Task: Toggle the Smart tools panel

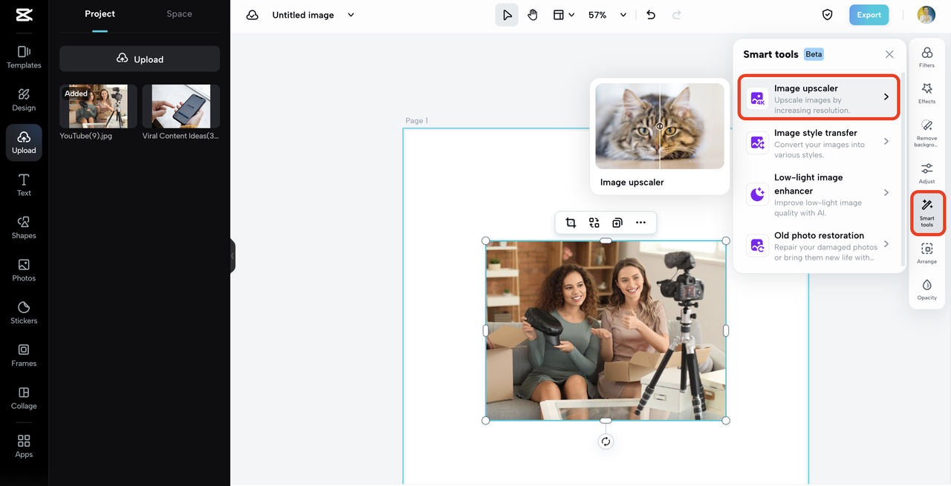Action: 927,213
